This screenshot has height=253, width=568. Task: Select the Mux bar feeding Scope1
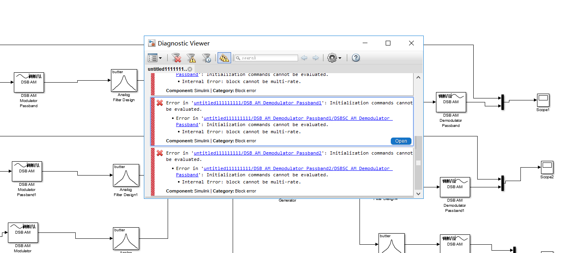click(x=502, y=102)
